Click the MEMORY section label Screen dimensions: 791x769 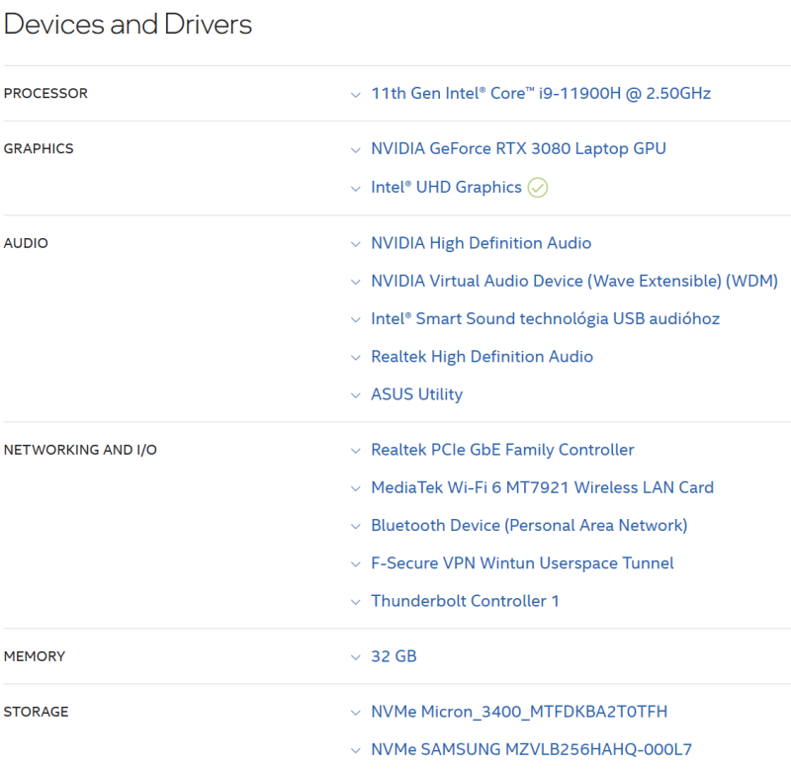click(x=35, y=656)
